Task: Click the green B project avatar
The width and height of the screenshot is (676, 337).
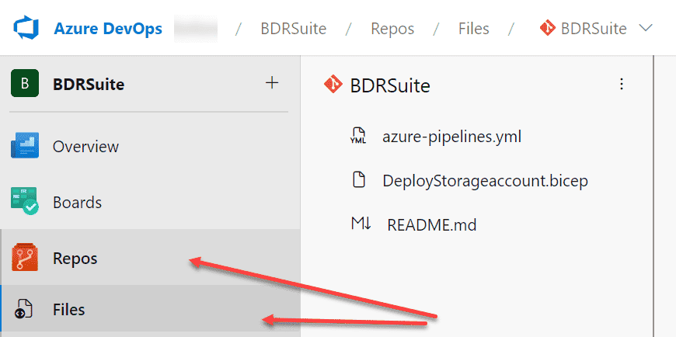Action: coord(25,83)
